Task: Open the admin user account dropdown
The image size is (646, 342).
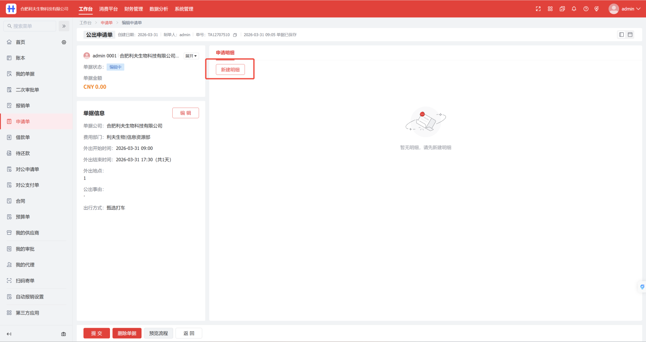Action: tap(624, 9)
